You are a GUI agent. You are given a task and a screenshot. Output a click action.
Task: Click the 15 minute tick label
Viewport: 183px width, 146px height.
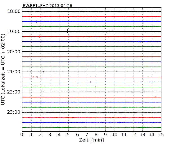pyautogui.click(x=161, y=135)
